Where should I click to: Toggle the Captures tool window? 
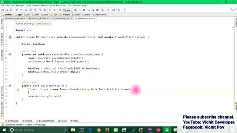pyautogui.click(x=2, y=55)
